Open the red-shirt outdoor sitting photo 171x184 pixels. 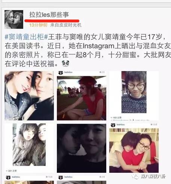[x=82, y=98]
